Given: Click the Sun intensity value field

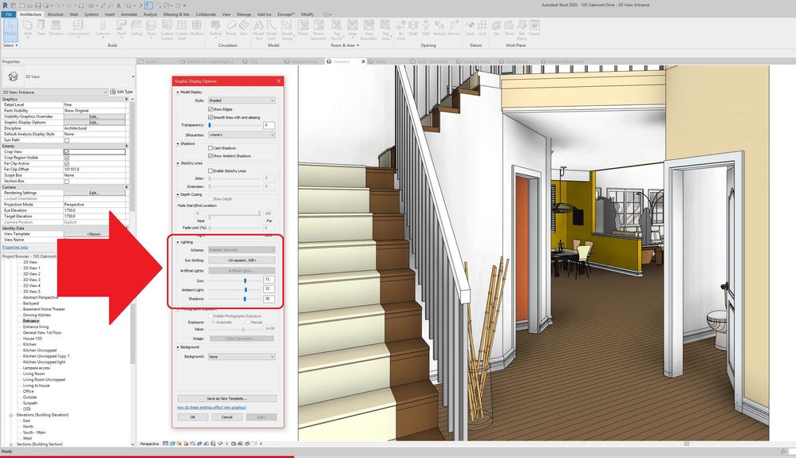Looking at the screenshot, I should pos(269,280).
